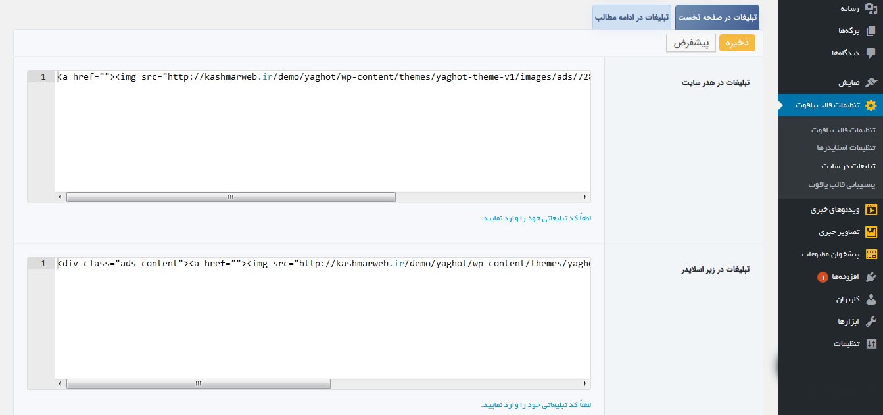The image size is (883, 415).
Task: Switch to تبلیغات در صفحه نخست tab
Action: tap(717, 18)
